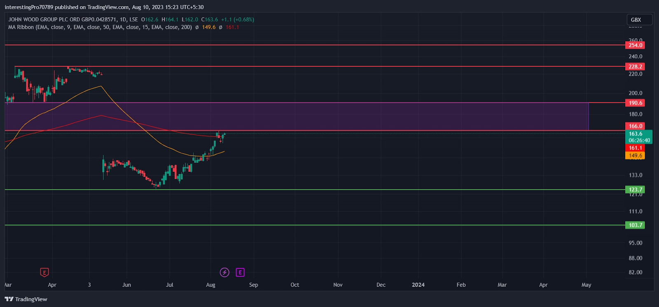This screenshot has height=307, width=659.
Task: Click the May label on the time axis
Action: (x=586, y=285)
